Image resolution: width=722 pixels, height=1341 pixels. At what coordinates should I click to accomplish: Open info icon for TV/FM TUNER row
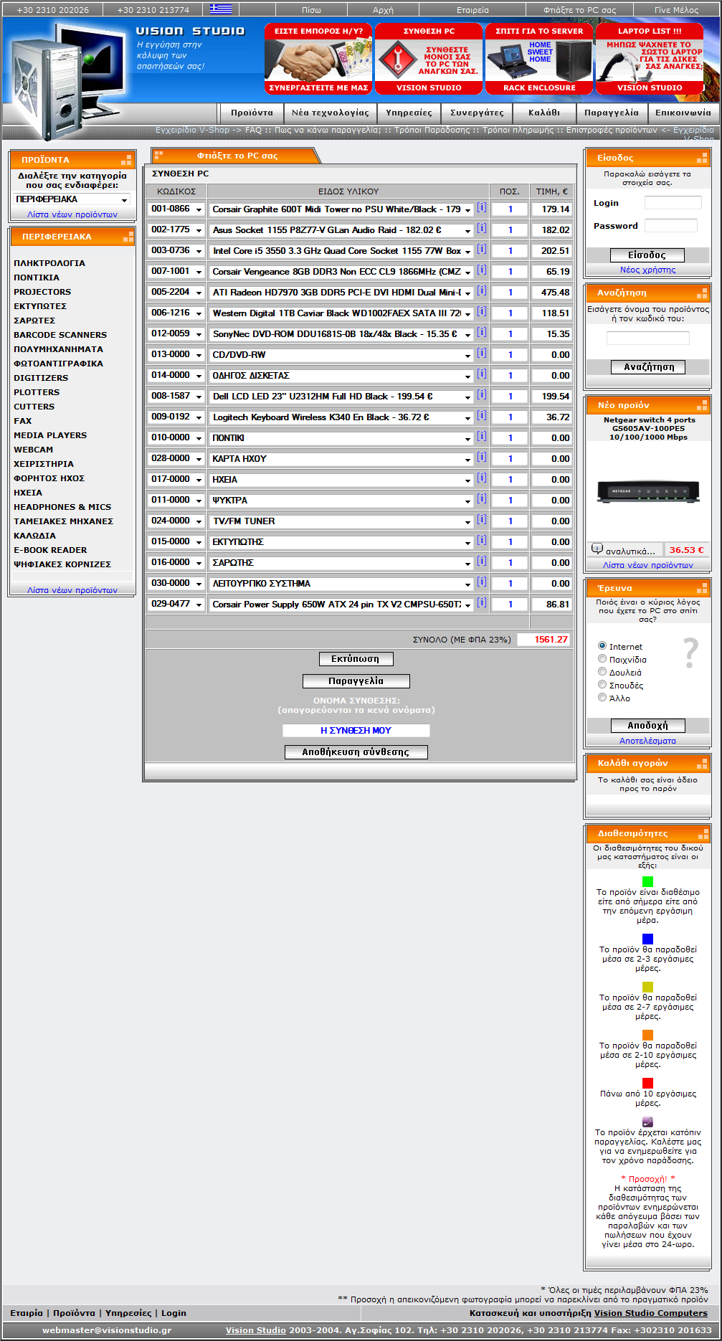click(x=481, y=519)
